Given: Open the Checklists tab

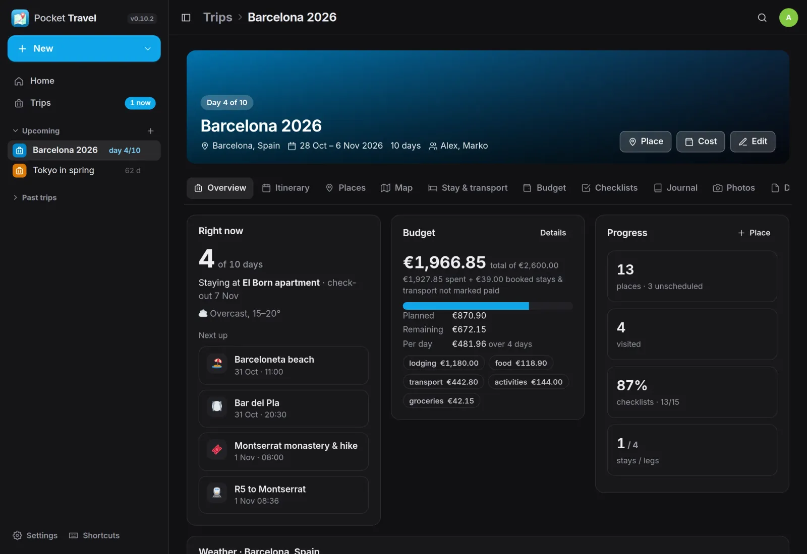Looking at the screenshot, I should (610, 188).
